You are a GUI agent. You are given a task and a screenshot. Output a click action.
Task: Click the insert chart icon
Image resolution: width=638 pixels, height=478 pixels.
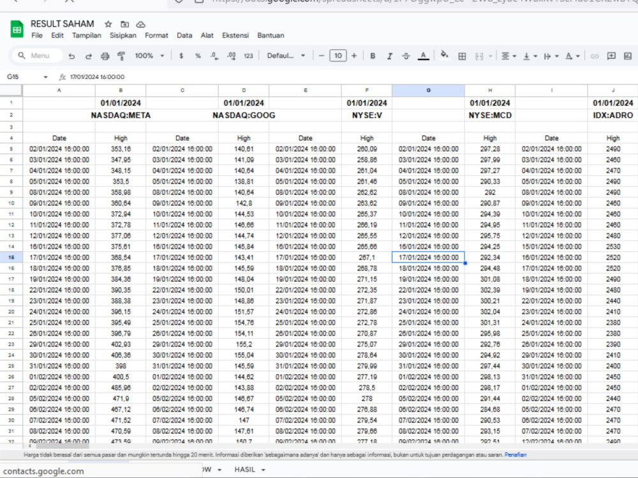tap(628, 56)
